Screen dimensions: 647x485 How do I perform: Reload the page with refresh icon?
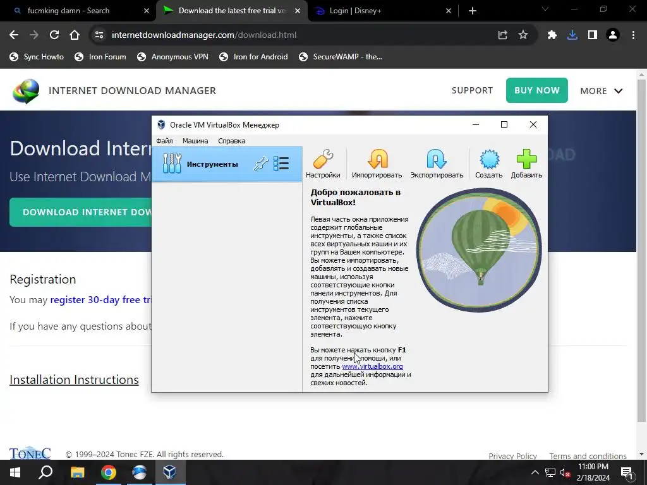pyautogui.click(x=54, y=35)
